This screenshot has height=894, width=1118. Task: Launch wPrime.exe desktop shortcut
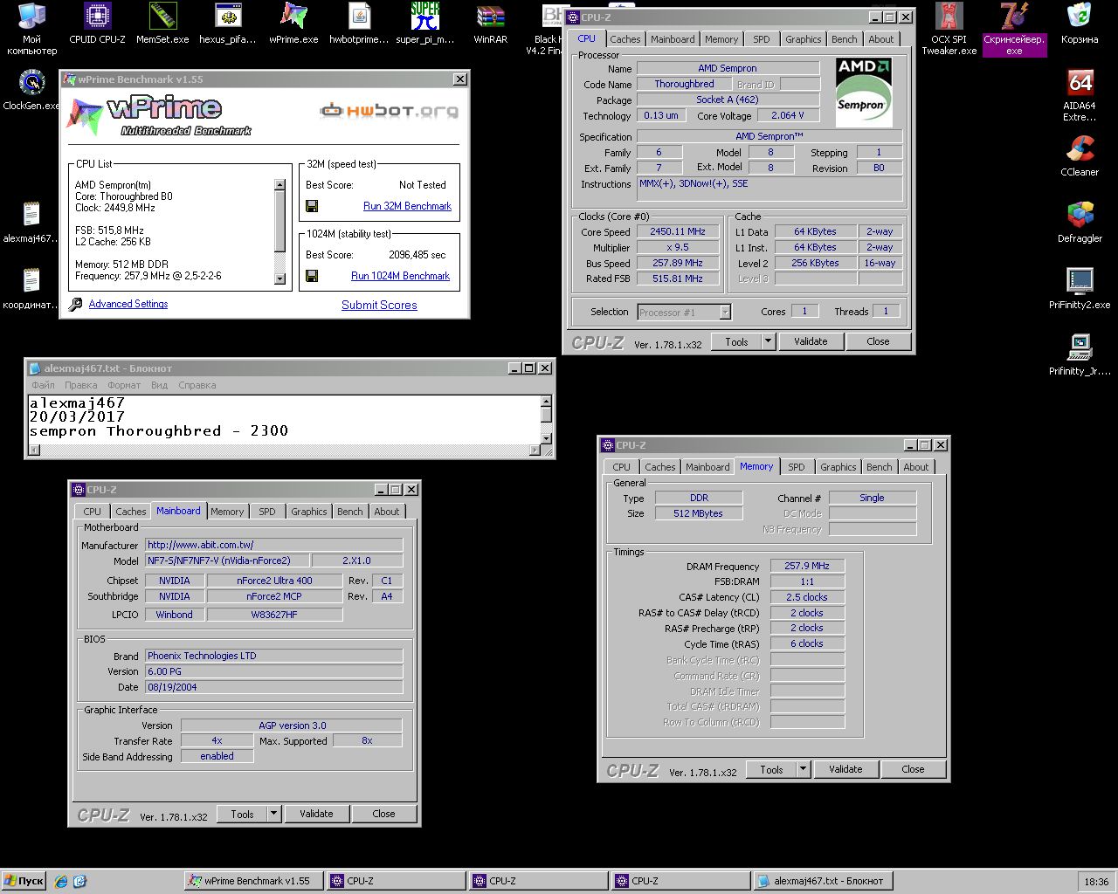293,24
